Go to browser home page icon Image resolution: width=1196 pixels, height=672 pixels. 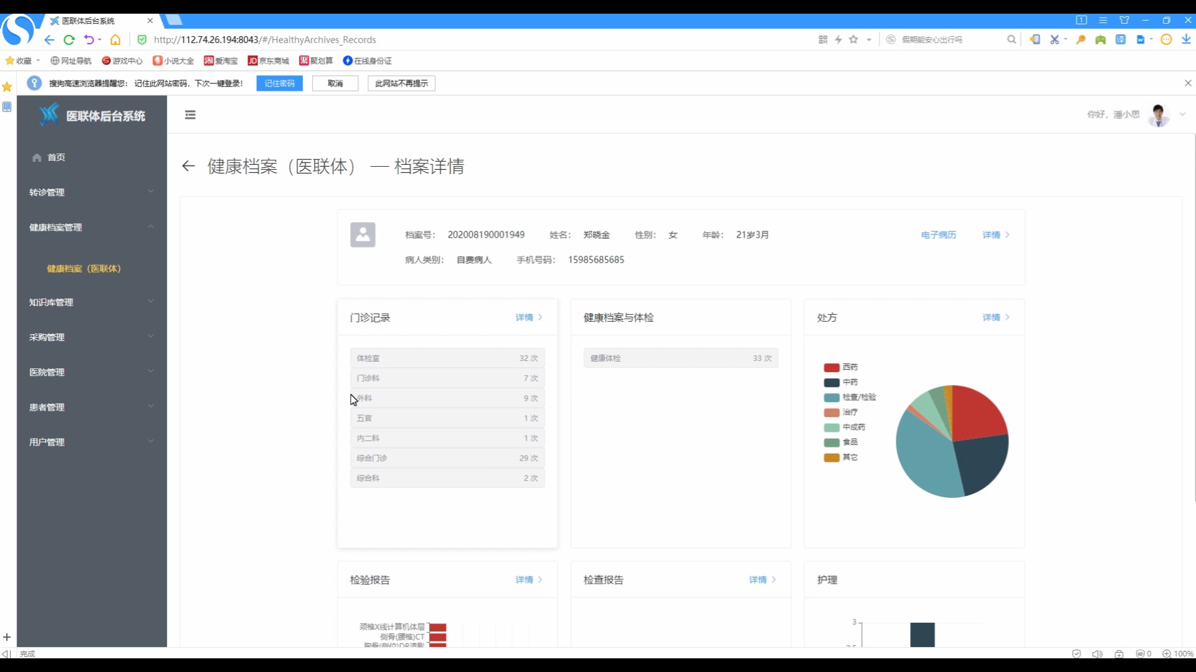click(115, 40)
